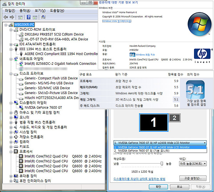Click the 범용 직렬 버스 컨트롤러 USB icon
This screenshot has width=214, height=192.
click(16, 122)
